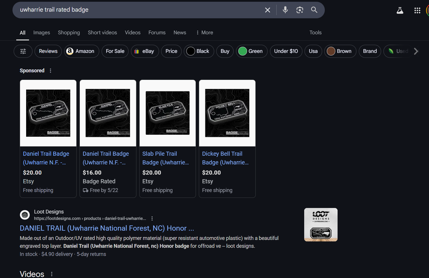Screen dimensions: 429x278
Task: Open the Dickey Bell Trail Badge image
Action: [227, 113]
